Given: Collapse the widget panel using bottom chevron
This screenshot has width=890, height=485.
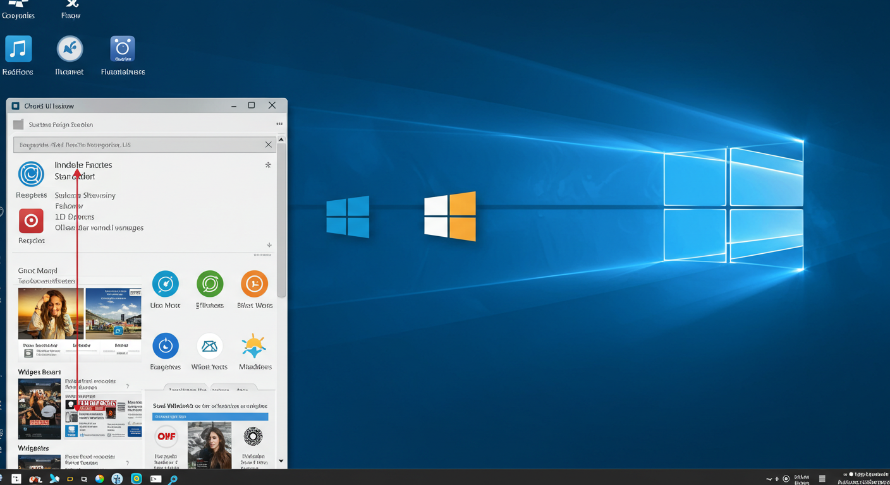Looking at the screenshot, I should click(x=281, y=461).
